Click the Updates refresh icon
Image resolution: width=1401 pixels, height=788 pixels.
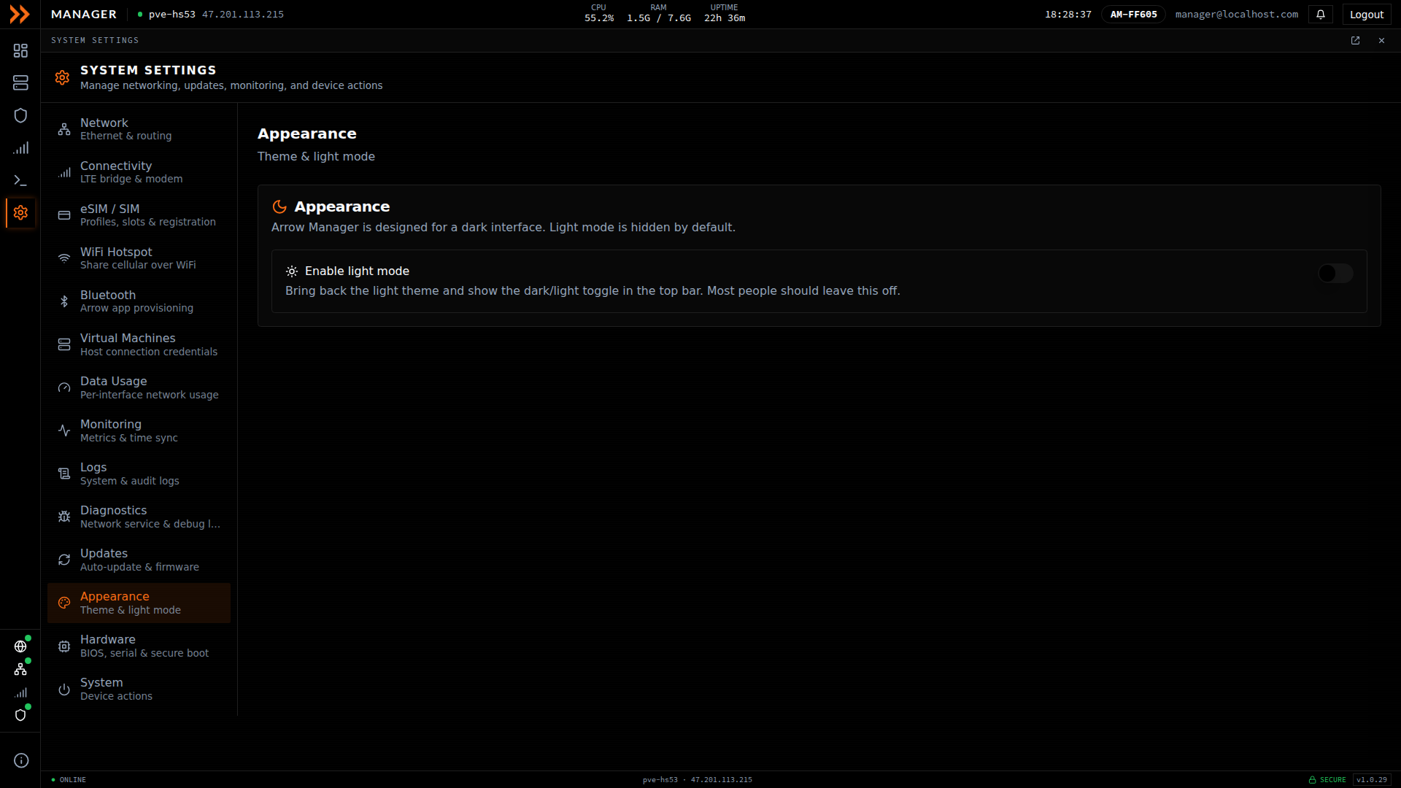[x=64, y=560]
